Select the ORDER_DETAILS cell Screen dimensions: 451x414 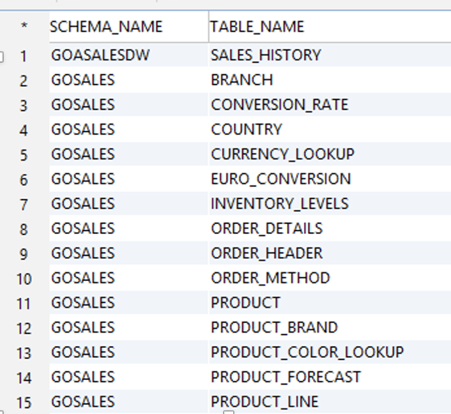tap(330, 228)
